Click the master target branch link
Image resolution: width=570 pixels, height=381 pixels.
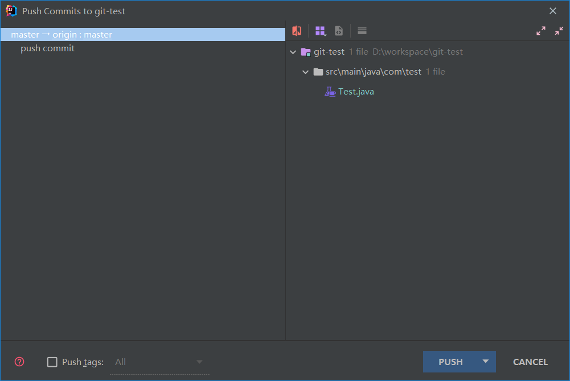[x=98, y=35]
